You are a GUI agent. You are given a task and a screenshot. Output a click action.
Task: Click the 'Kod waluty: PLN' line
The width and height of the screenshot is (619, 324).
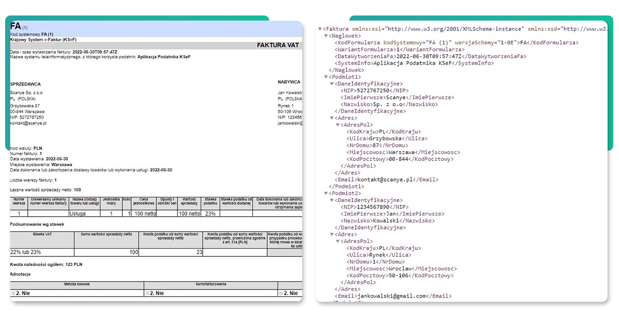pyautogui.click(x=26, y=148)
